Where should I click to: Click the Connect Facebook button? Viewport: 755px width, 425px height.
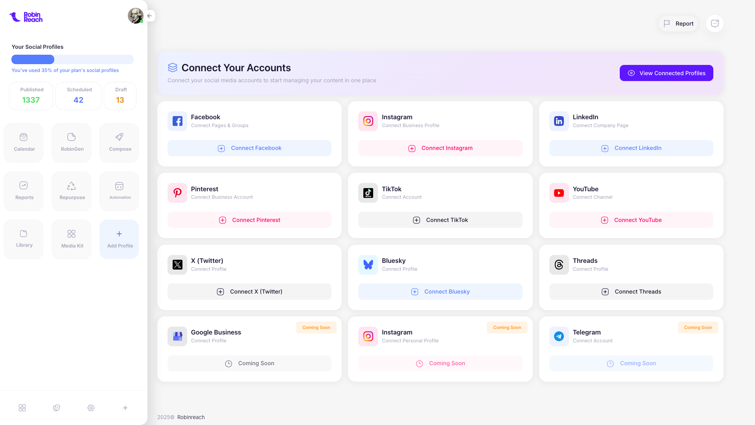tap(249, 148)
